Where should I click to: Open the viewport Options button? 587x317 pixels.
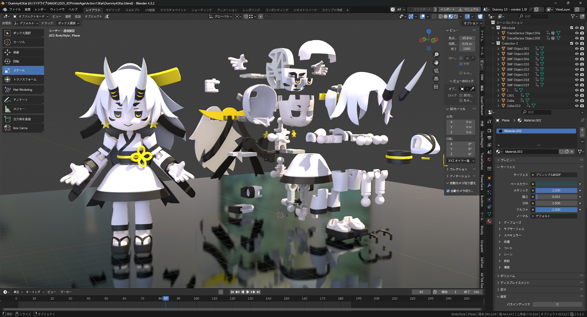coord(473,23)
